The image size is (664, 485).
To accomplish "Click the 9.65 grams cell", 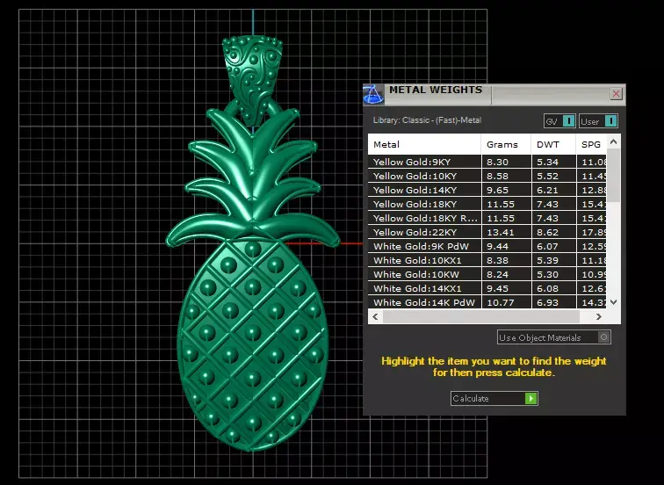I will (506, 190).
